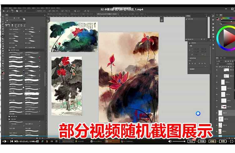Click the video title 32 水墨3期 text

(x=122, y=9)
